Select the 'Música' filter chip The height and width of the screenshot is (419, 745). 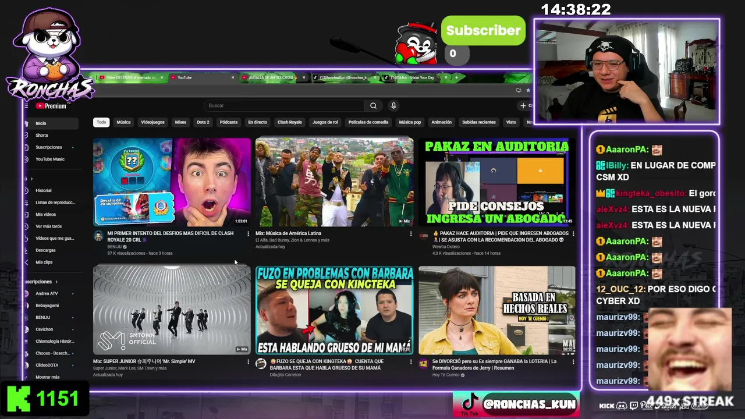tap(123, 122)
